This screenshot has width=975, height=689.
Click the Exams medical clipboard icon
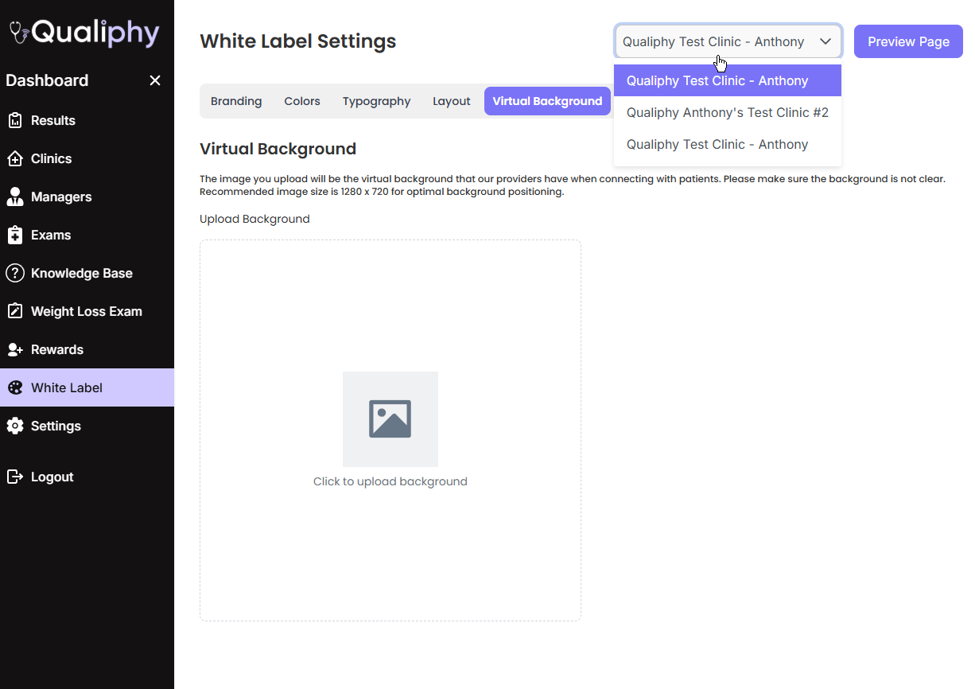click(x=14, y=235)
